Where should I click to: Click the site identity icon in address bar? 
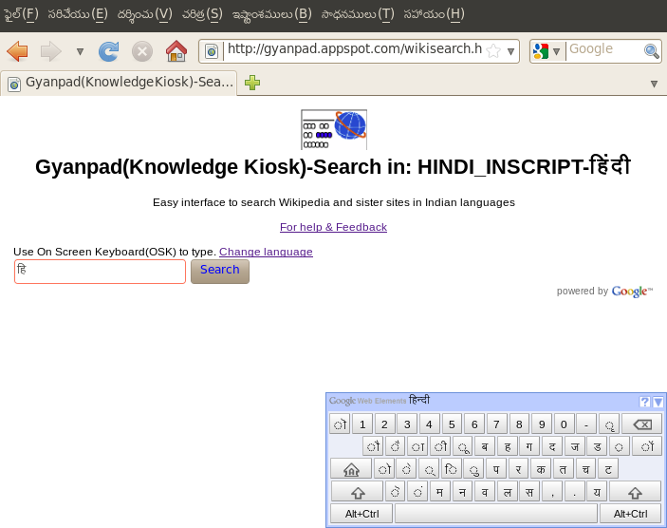click(212, 51)
